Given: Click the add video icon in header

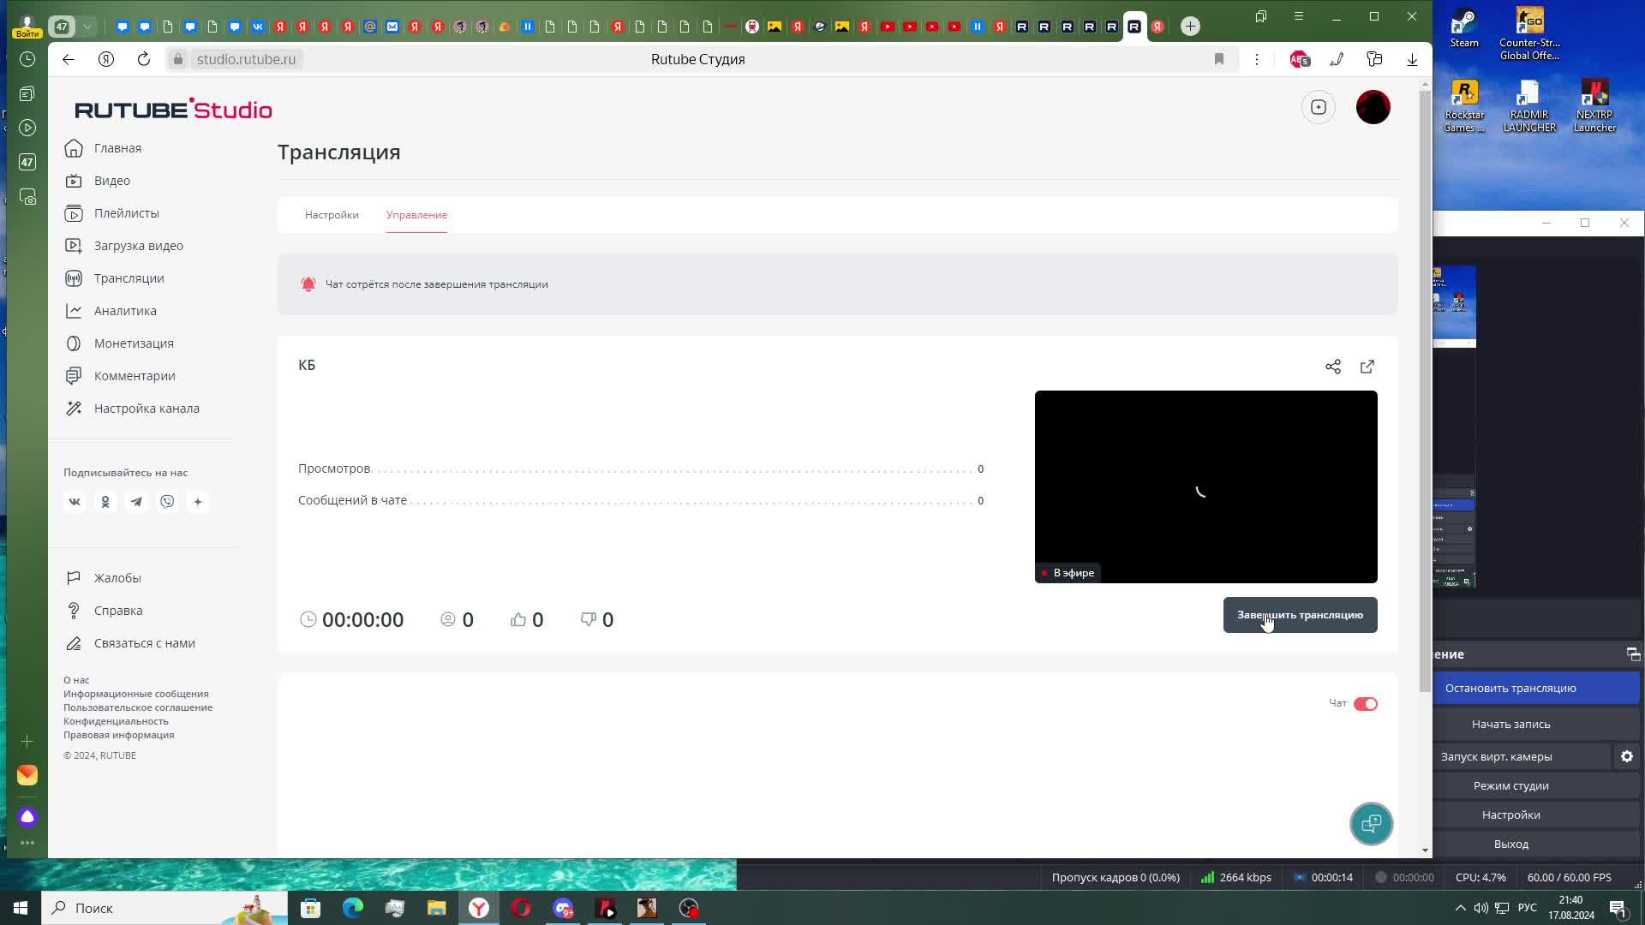Looking at the screenshot, I should (1319, 107).
